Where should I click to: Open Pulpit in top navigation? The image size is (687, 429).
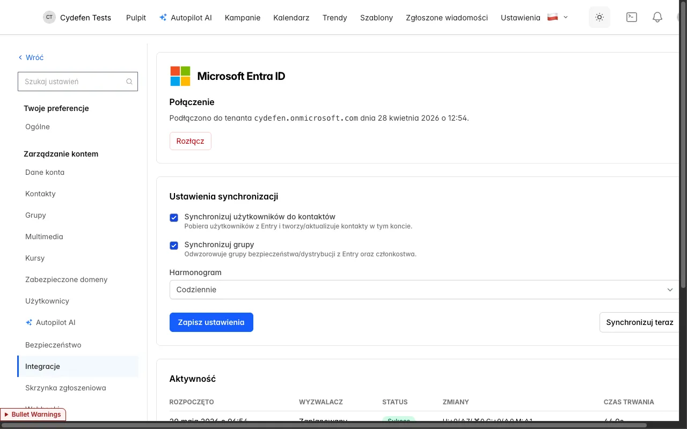click(136, 17)
